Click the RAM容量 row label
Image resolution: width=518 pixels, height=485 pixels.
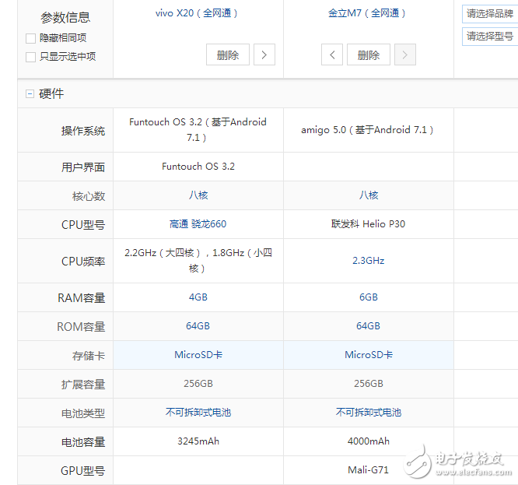point(81,298)
